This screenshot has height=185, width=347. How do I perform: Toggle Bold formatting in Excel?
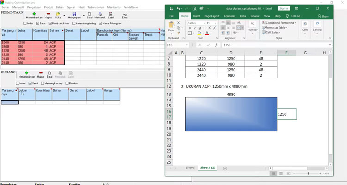[x=189, y=28]
